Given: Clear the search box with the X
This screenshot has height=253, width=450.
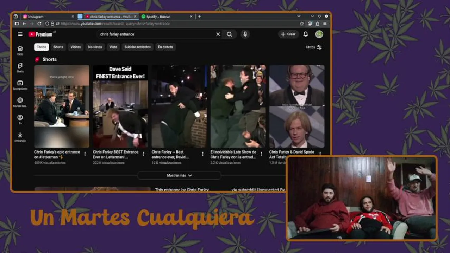Looking at the screenshot, I should tap(218, 34).
